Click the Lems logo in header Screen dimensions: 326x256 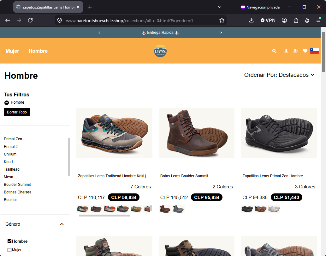160,51
